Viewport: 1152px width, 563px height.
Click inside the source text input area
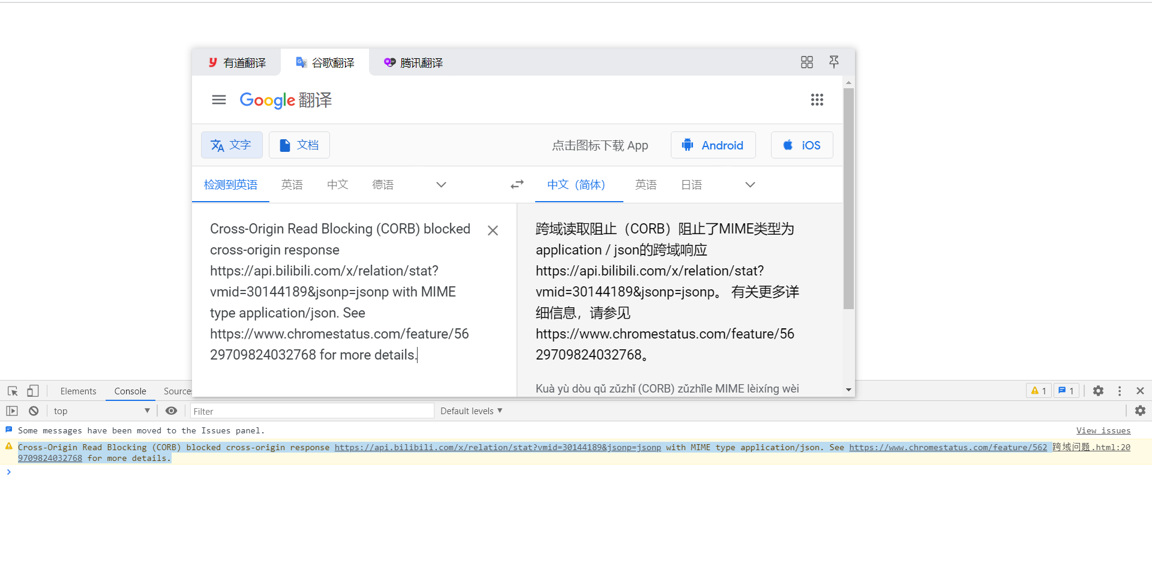(340, 292)
